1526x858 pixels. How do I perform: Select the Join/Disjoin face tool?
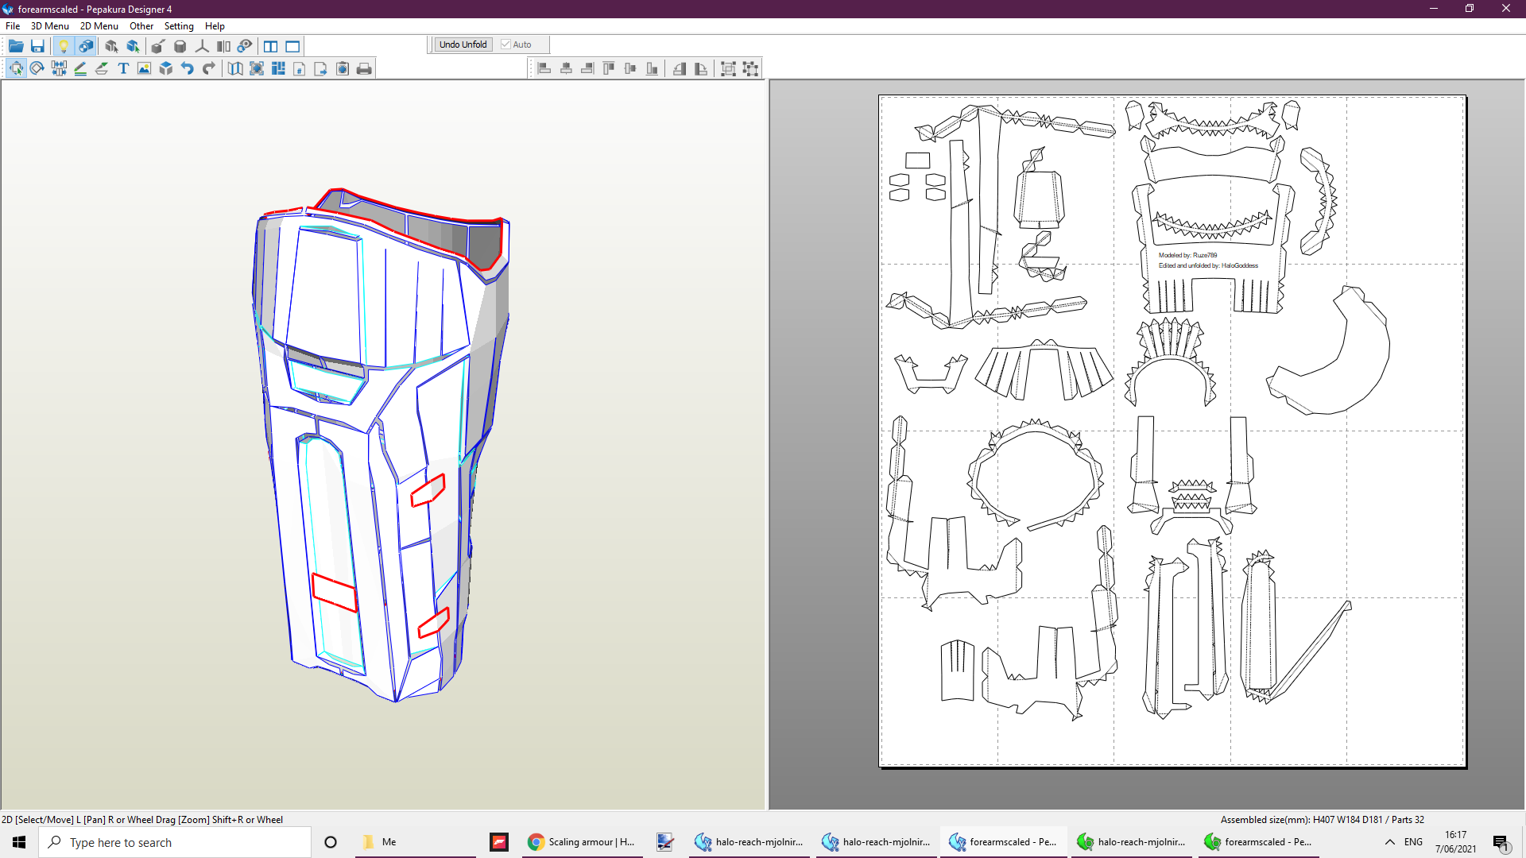click(x=59, y=68)
